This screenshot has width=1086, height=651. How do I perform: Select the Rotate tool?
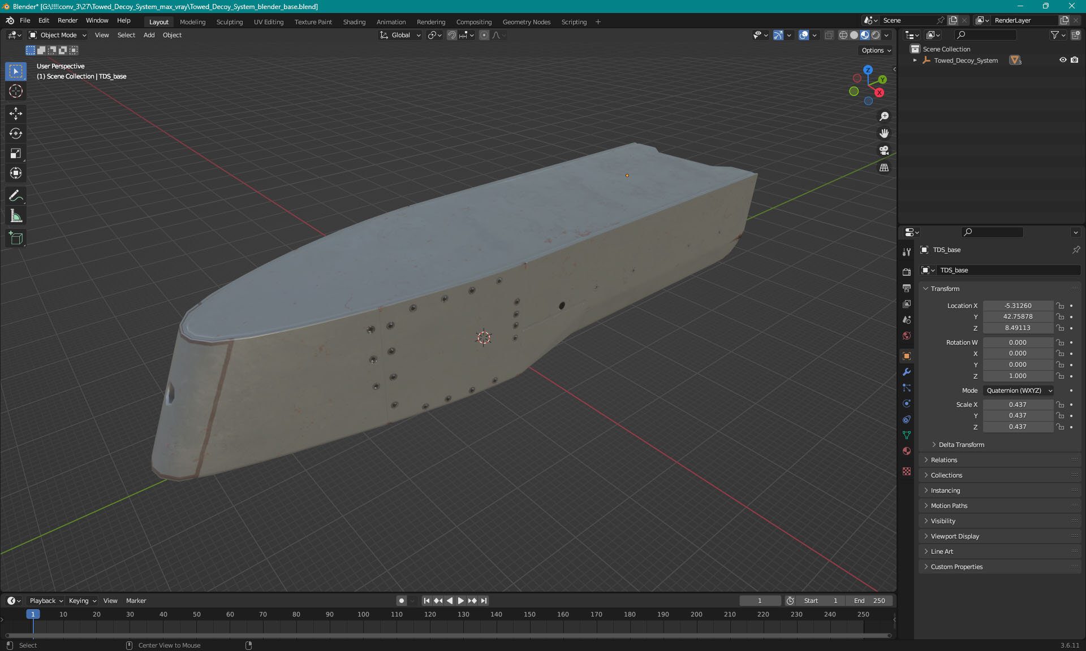coord(16,133)
